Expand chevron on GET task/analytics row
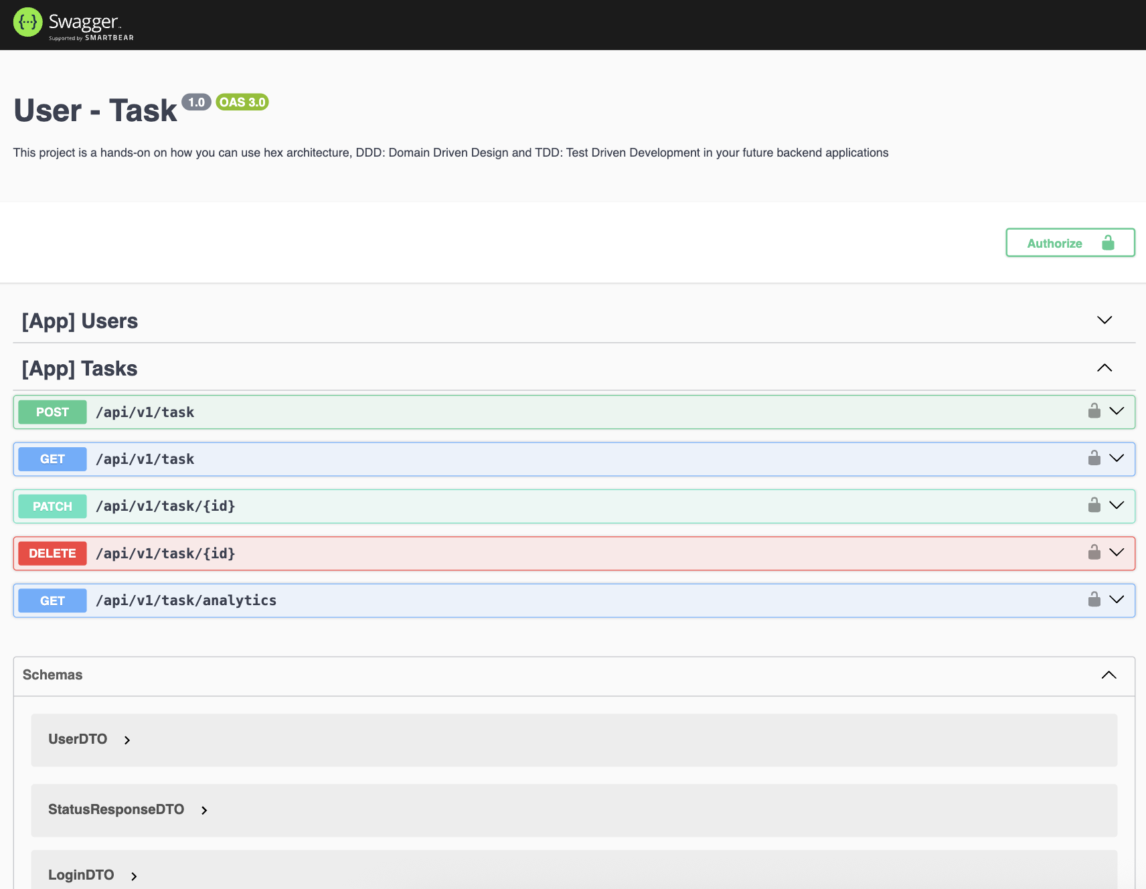 [x=1117, y=599]
